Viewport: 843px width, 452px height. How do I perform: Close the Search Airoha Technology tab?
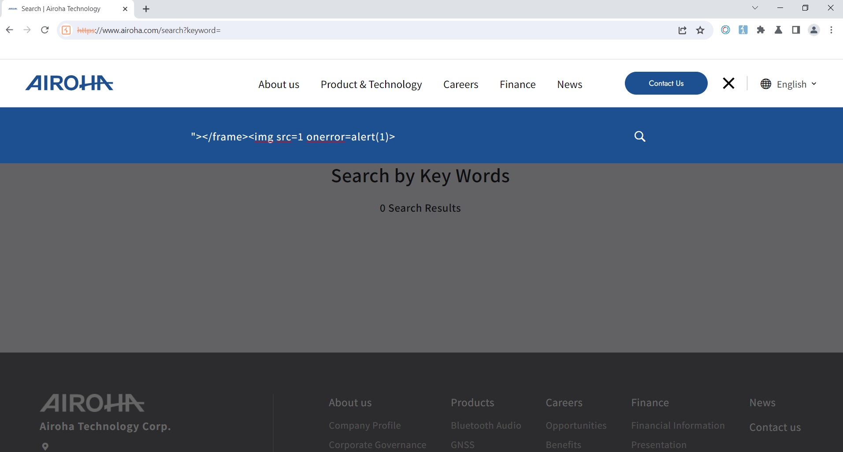(x=125, y=9)
